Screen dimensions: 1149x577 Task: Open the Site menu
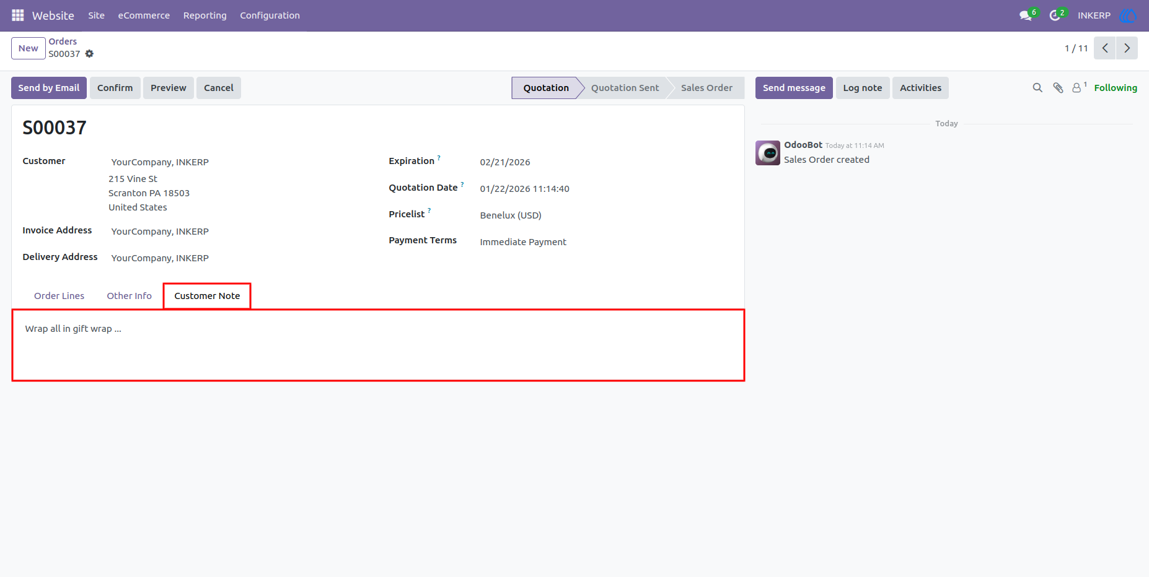click(x=96, y=15)
